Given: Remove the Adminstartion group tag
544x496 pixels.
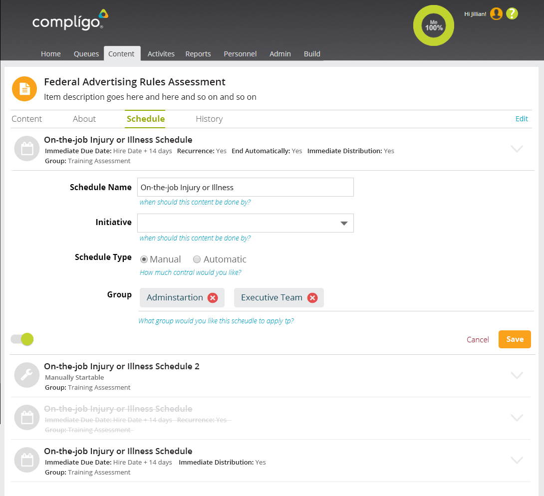Looking at the screenshot, I should coord(213,298).
